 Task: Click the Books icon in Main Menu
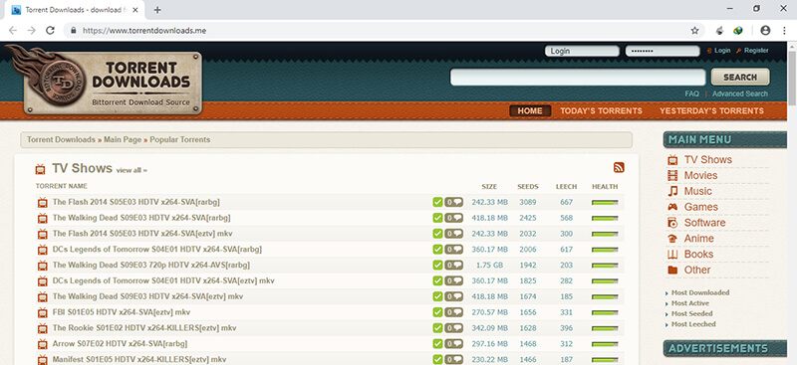click(x=672, y=255)
